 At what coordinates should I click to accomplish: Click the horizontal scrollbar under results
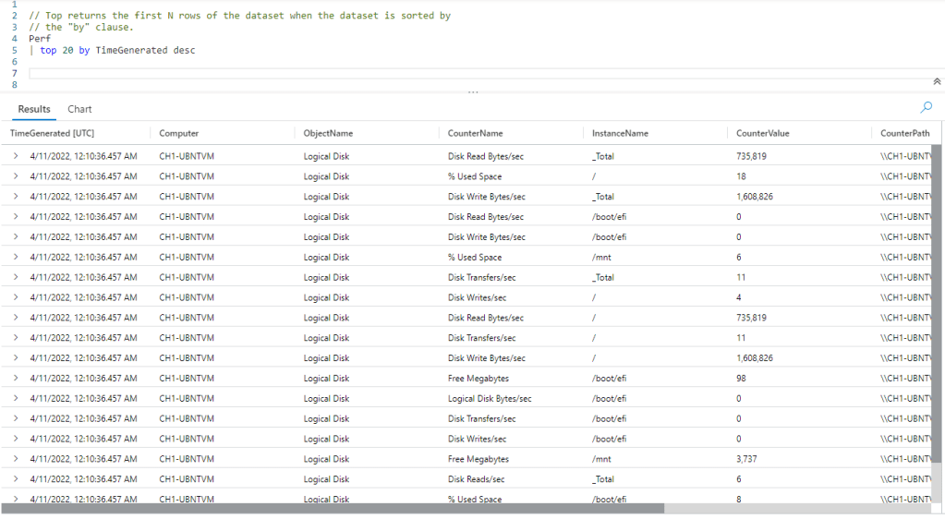tap(333, 508)
